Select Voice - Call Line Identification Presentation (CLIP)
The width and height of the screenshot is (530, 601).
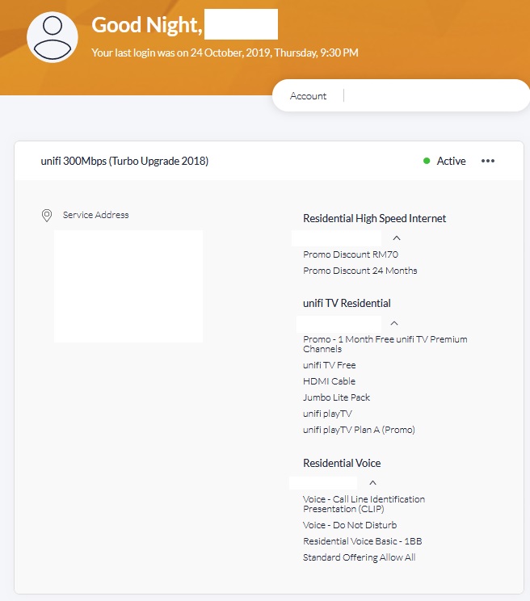(x=364, y=504)
